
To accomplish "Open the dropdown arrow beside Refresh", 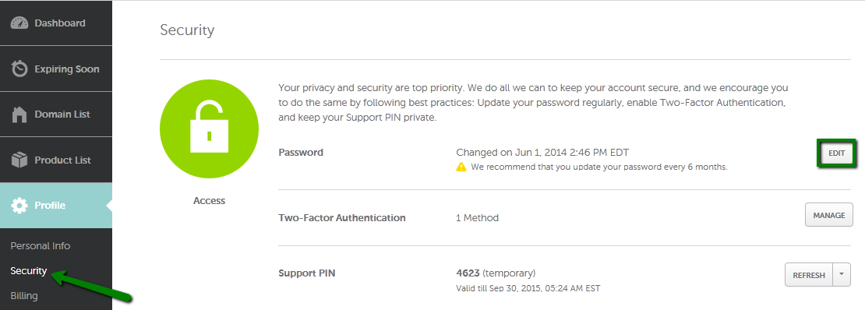I will 842,275.
